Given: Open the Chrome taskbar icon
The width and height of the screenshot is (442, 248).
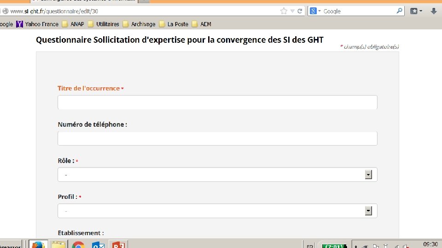Looking at the screenshot, I should (78, 245).
